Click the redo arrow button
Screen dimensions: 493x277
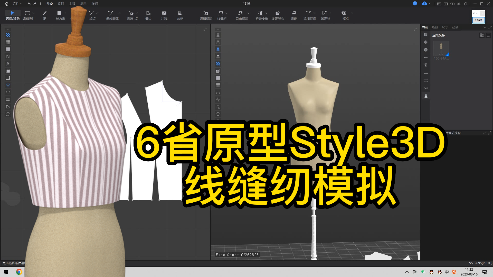tap(35, 3)
